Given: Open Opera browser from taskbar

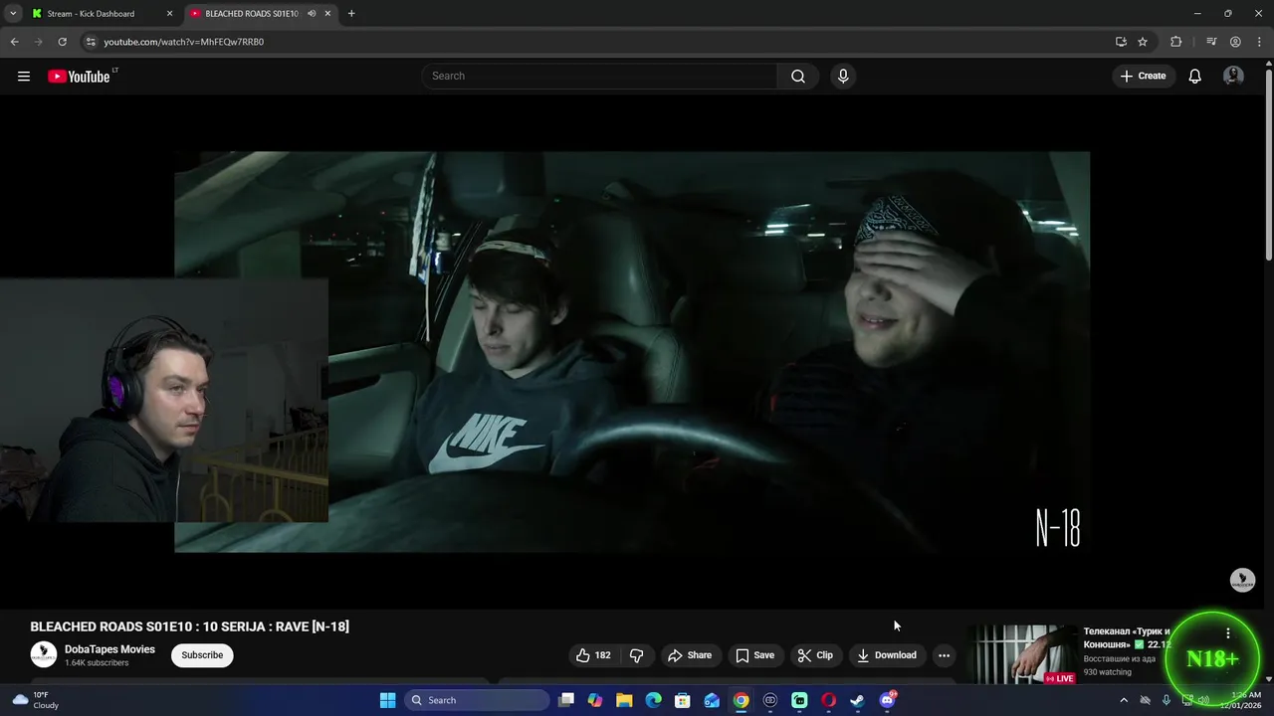Looking at the screenshot, I should (828, 700).
